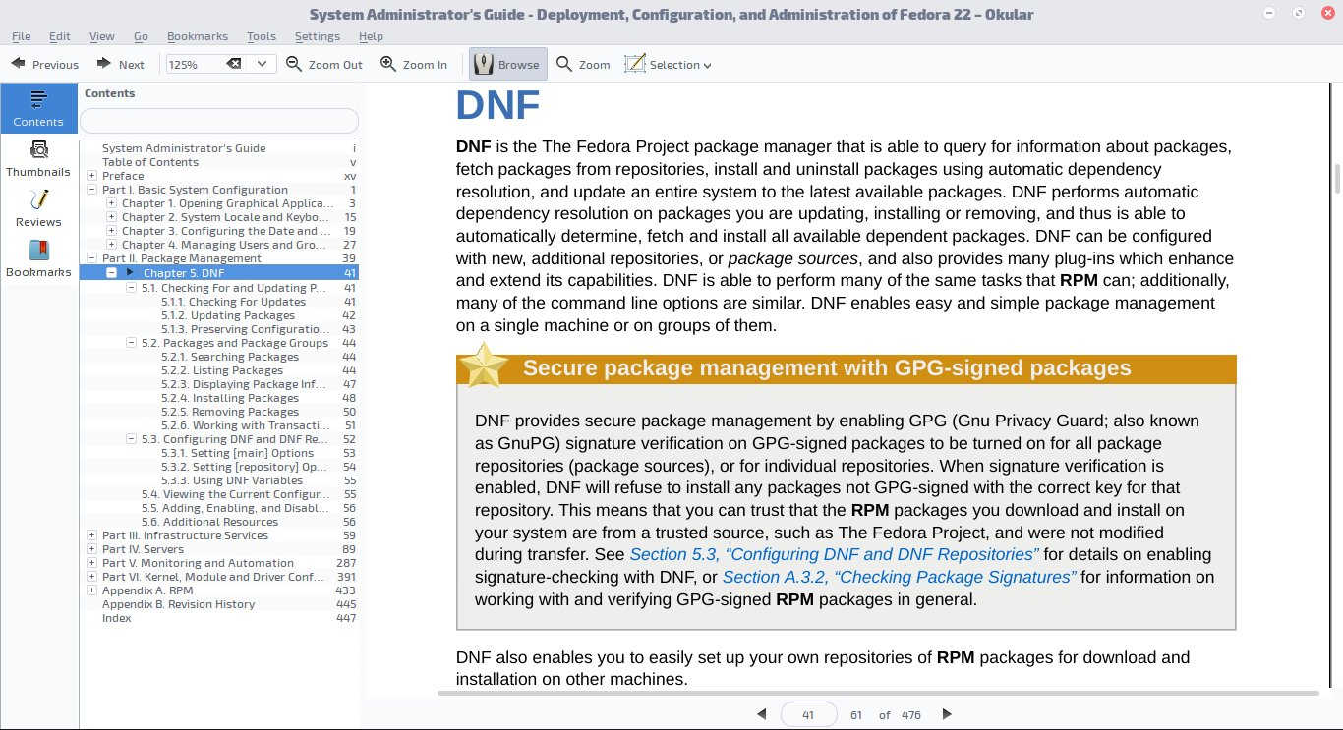The image size is (1343, 730).
Task: Open the Help menu
Action: pos(371,36)
